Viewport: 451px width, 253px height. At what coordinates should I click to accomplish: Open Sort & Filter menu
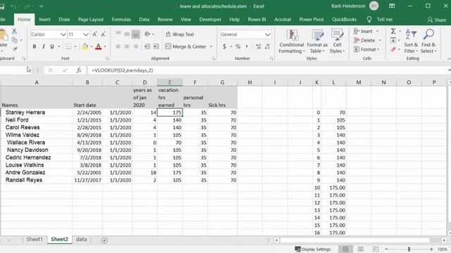[x=411, y=41]
